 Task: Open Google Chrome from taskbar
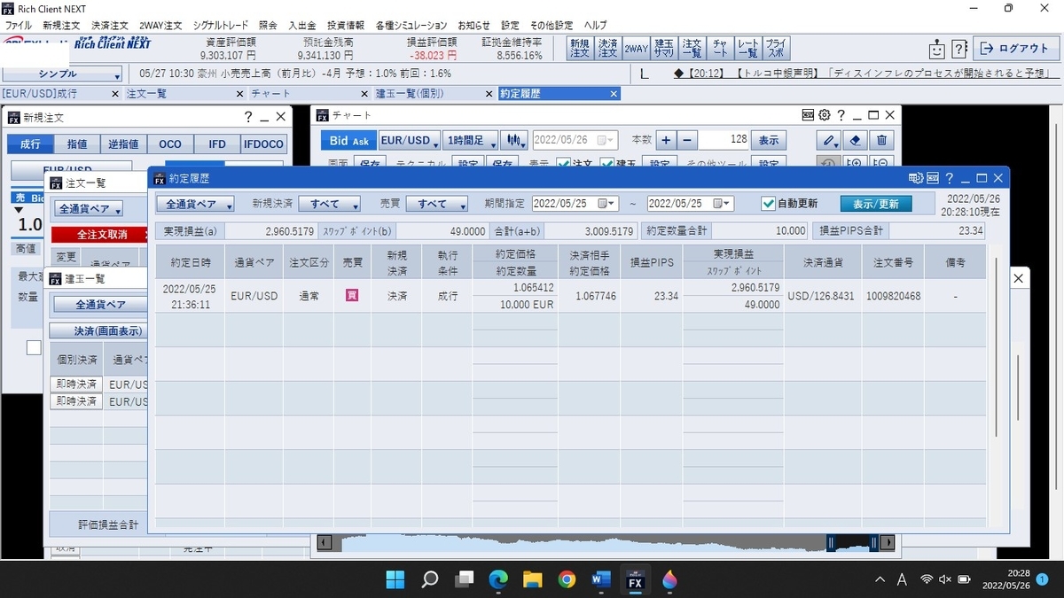[x=567, y=580]
